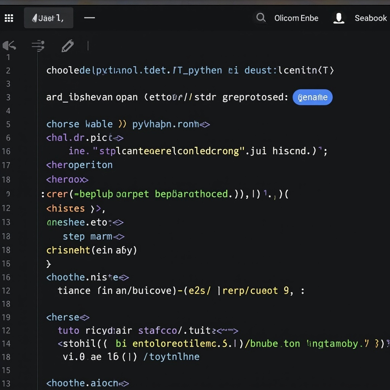Click the orange word 'crer'
Screen dimensions: 390x390
[x=57, y=194]
